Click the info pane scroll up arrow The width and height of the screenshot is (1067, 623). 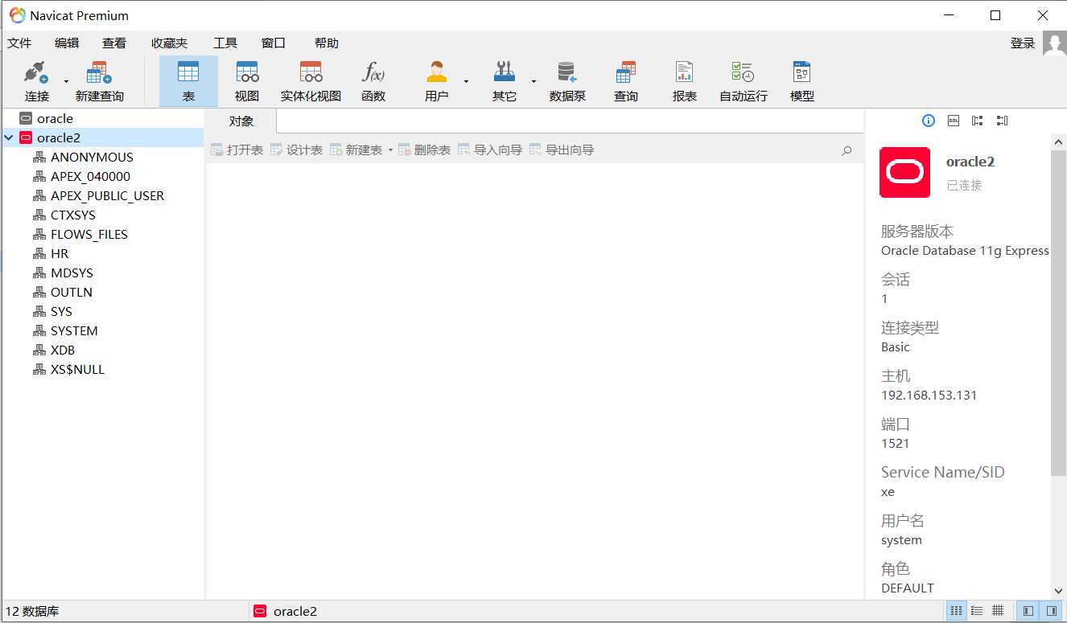(1058, 141)
